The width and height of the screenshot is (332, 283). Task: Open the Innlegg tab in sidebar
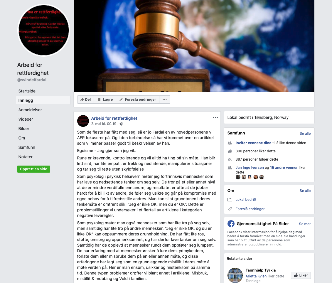tap(43, 100)
